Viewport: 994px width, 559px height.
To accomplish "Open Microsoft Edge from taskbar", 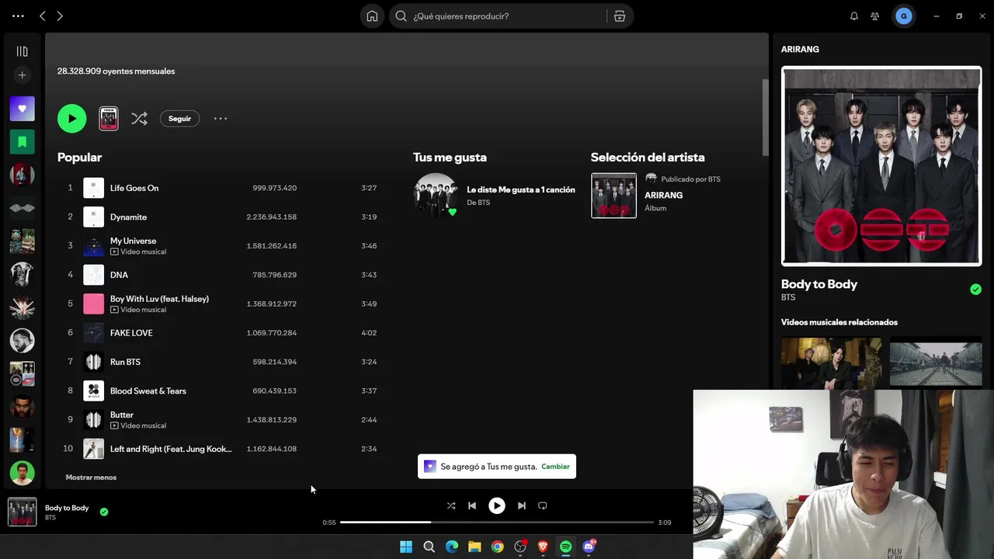I will [x=452, y=547].
